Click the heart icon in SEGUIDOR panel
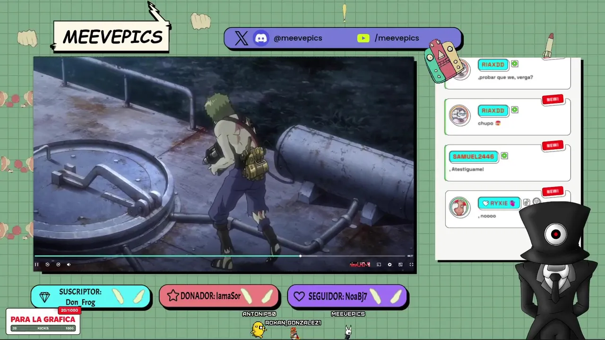605x340 pixels. click(x=299, y=297)
